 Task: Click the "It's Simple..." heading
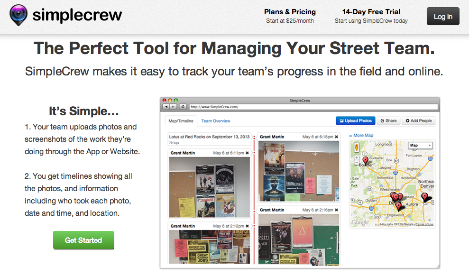point(84,111)
